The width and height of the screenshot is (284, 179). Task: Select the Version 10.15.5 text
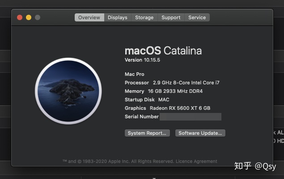142,60
